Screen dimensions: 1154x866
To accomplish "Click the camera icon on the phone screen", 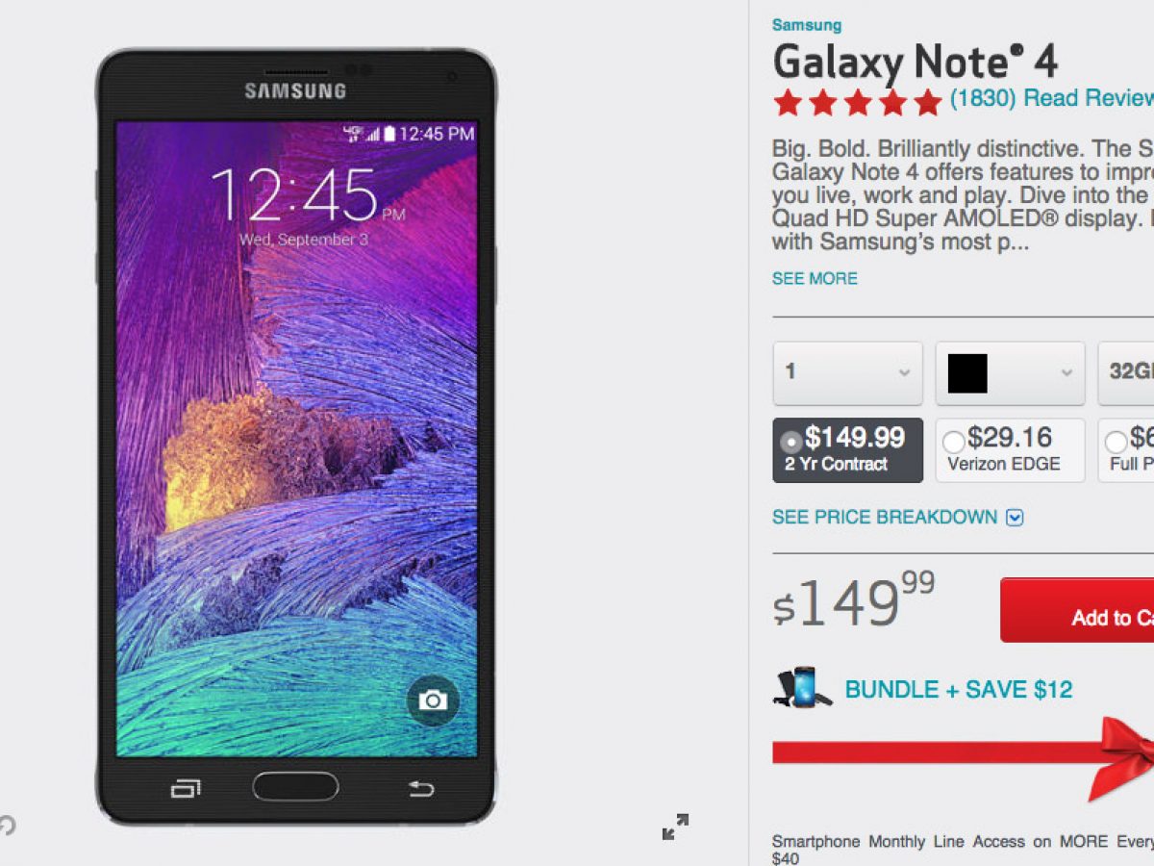I will click(x=433, y=700).
